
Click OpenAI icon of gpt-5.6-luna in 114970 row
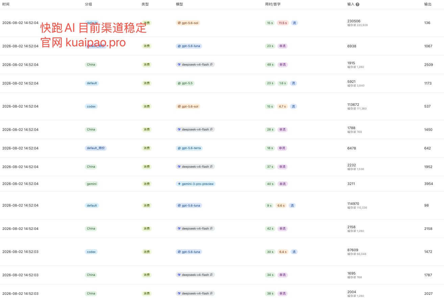179,206
